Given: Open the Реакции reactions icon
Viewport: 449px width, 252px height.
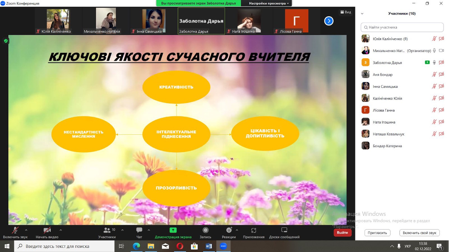Looking at the screenshot, I should (x=228, y=230).
